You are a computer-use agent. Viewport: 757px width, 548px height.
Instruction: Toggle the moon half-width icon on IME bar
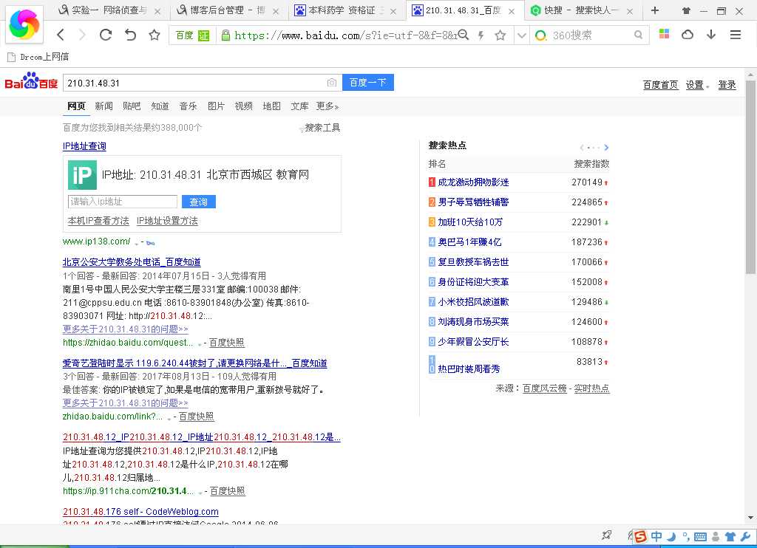coord(671,536)
